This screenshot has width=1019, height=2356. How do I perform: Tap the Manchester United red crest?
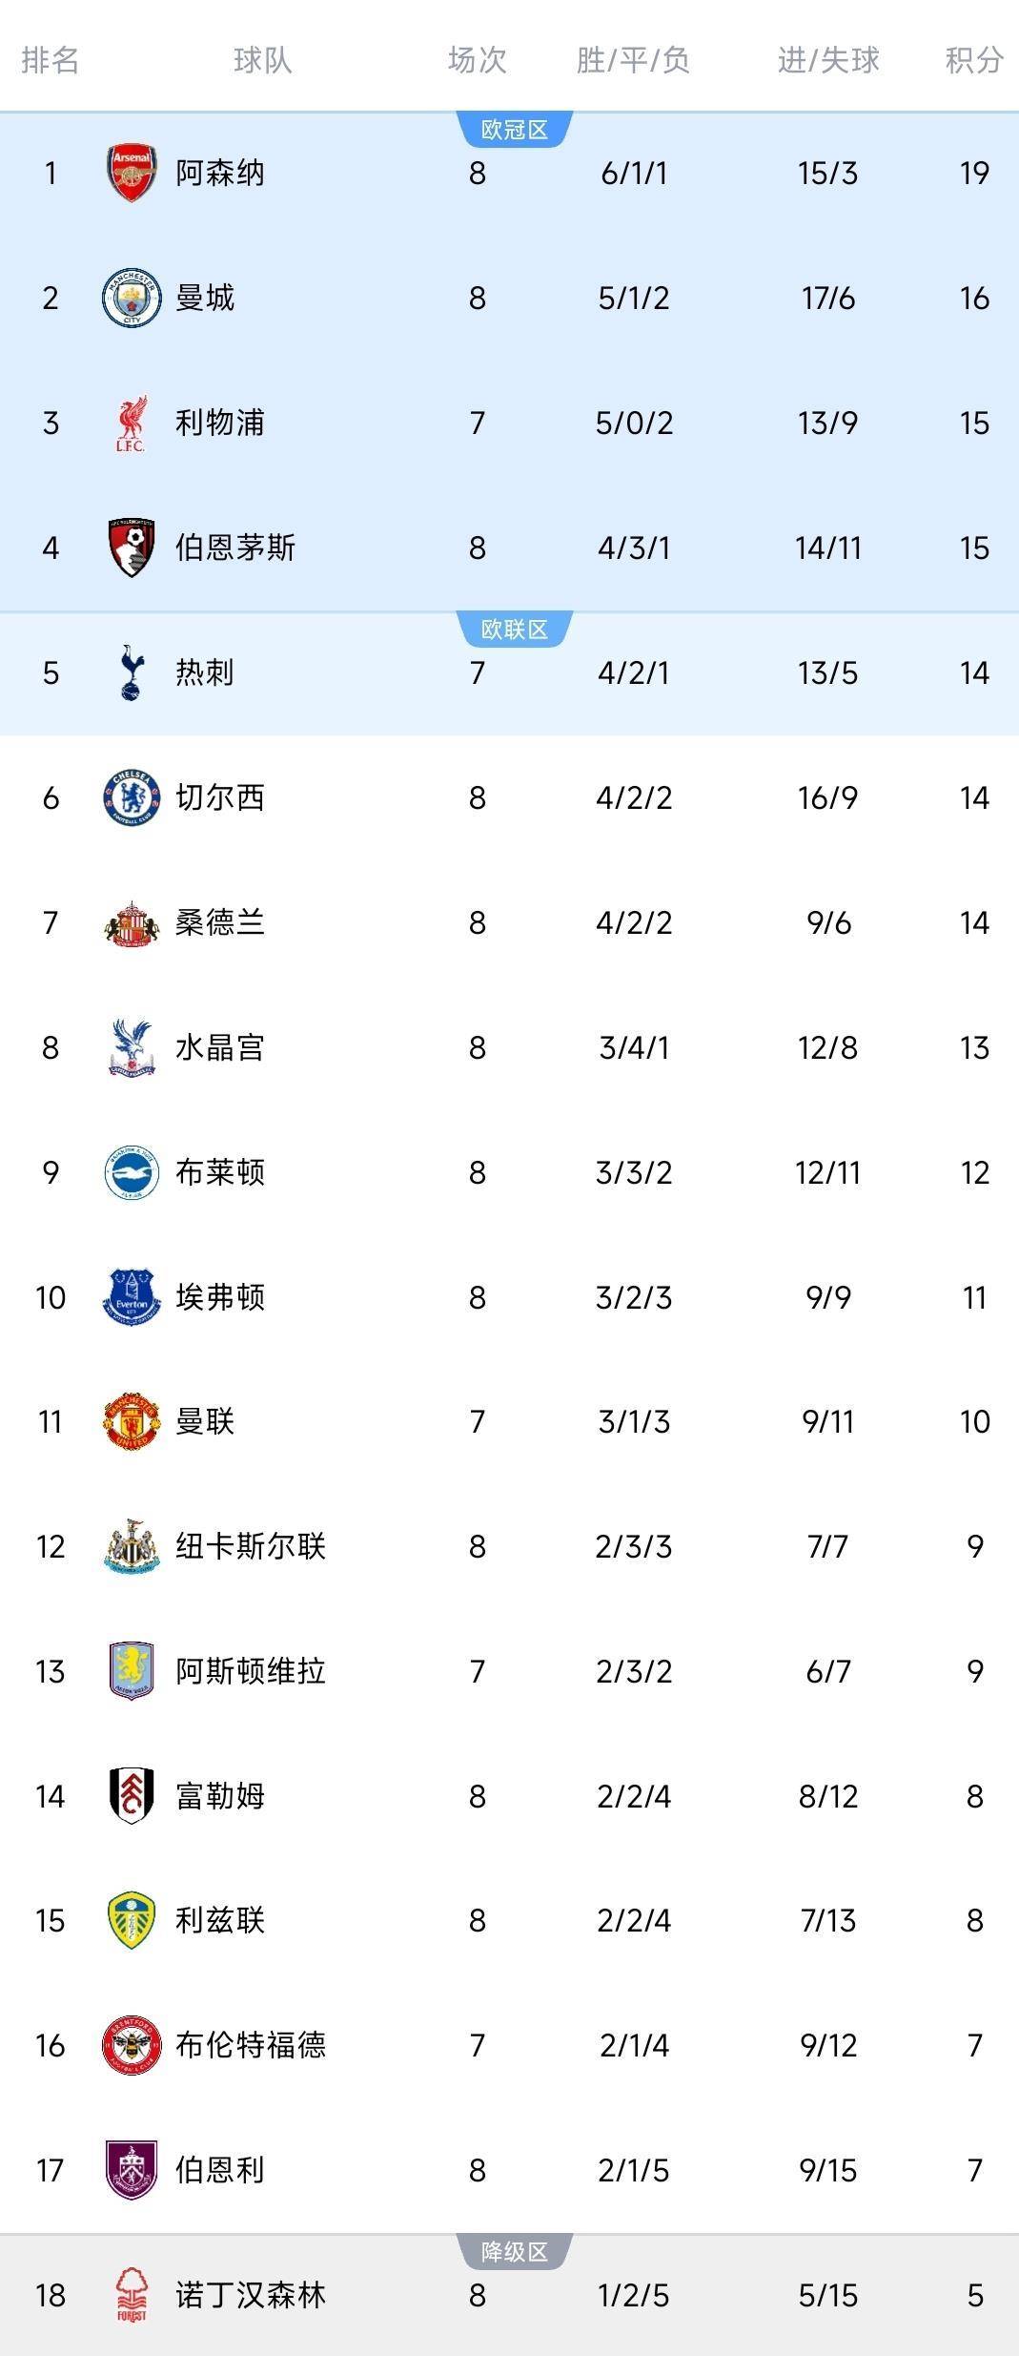click(x=132, y=1421)
